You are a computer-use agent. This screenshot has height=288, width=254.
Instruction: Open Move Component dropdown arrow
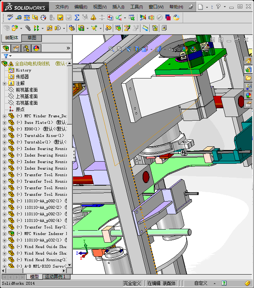(64, 28)
